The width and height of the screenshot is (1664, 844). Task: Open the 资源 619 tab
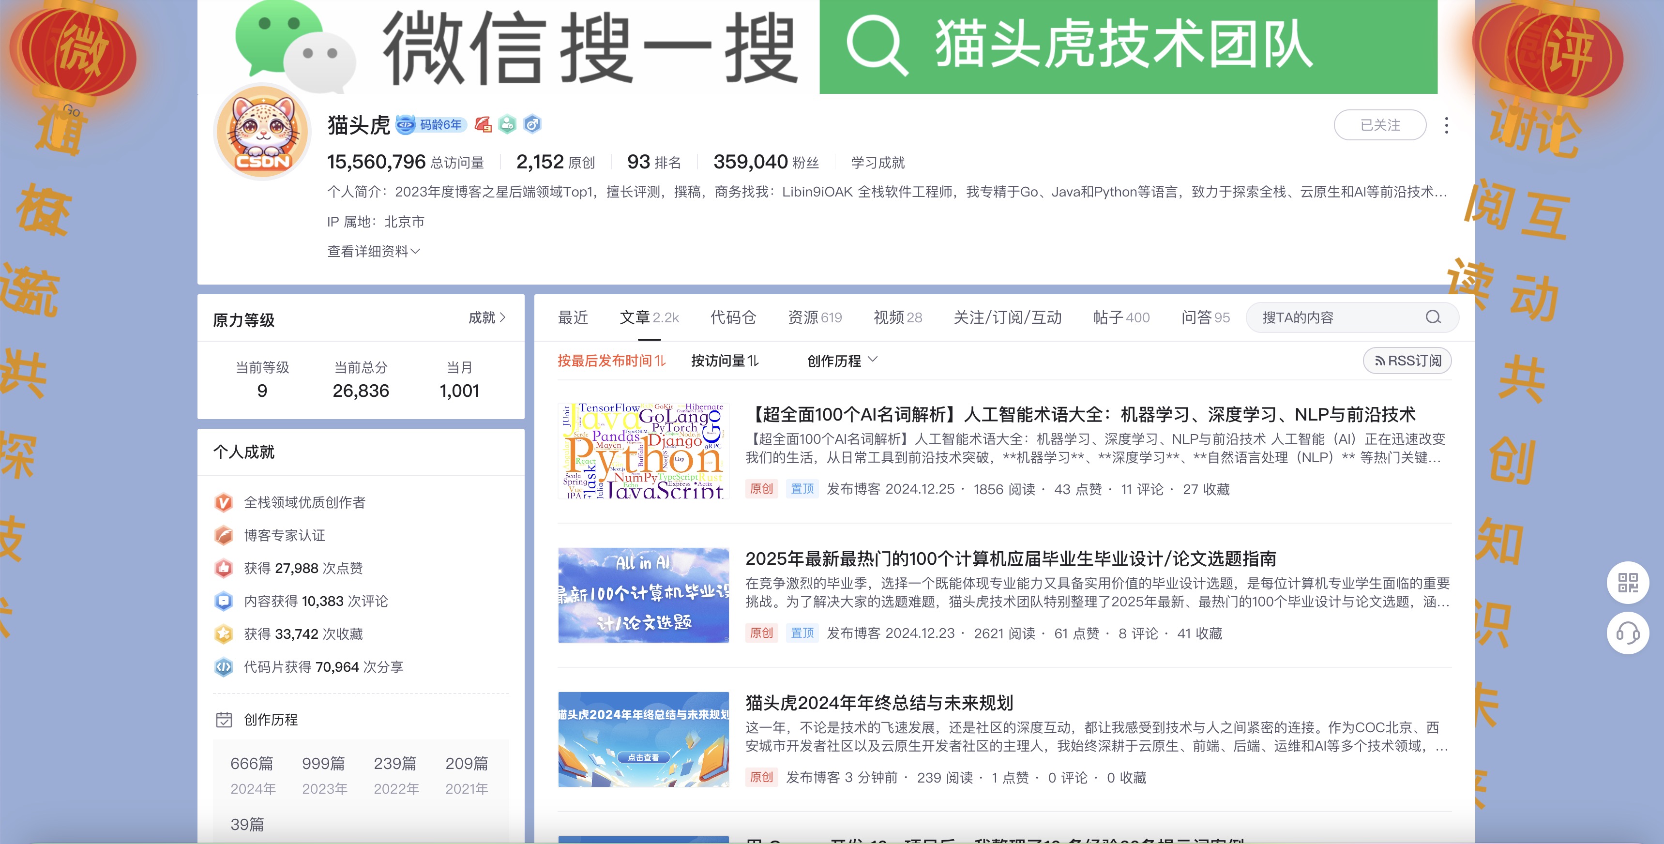pyautogui.click(x=815, y=318)
